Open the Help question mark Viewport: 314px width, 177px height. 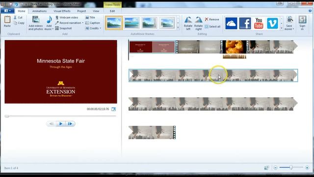click(x=311, y=11)
